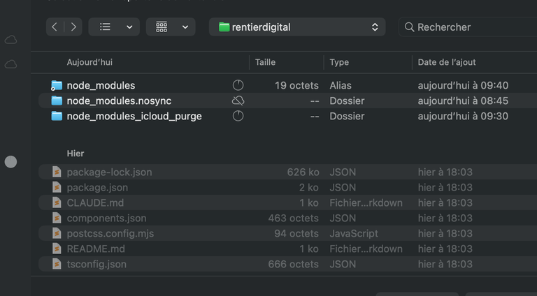Click the node_modules alias folder icon
The height and width of the screenshot is (296, 537).
[57, 85]
